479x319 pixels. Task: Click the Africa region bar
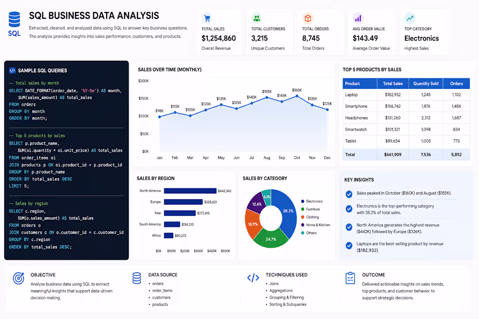169,235
